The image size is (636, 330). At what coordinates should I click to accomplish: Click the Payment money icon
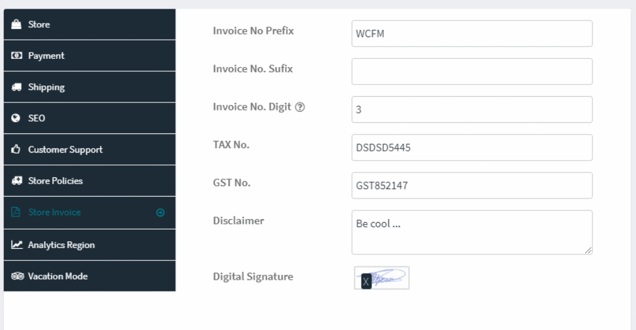point(17,56)
